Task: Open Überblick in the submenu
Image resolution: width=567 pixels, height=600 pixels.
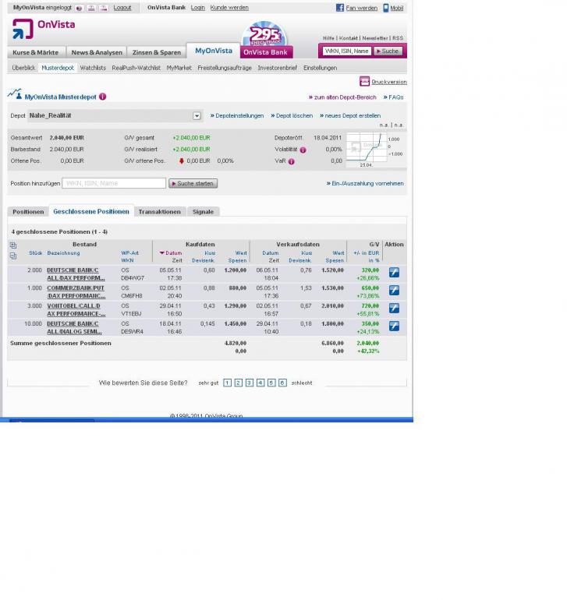Action: click(x=23, y=68)
